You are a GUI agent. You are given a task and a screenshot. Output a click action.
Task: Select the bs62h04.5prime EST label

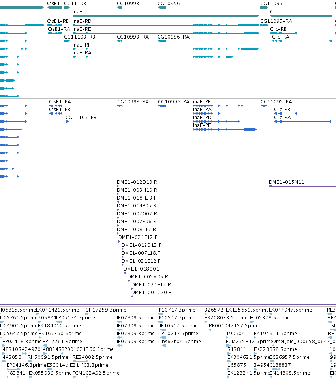181,342
